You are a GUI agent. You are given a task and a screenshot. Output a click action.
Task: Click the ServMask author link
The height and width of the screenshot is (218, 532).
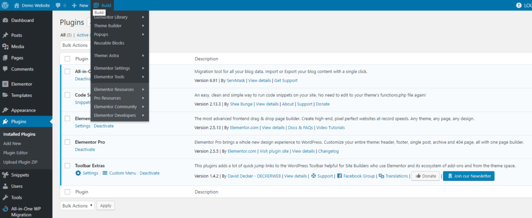pos(236,80)
